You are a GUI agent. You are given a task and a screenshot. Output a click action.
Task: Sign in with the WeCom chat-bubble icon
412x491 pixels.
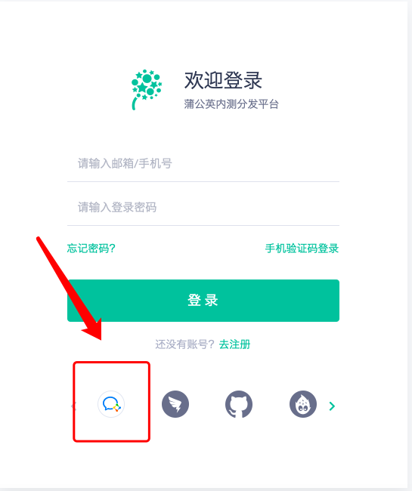[111, 404]
